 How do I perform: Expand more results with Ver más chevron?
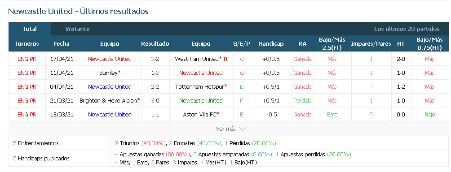[x=243, y=129]
